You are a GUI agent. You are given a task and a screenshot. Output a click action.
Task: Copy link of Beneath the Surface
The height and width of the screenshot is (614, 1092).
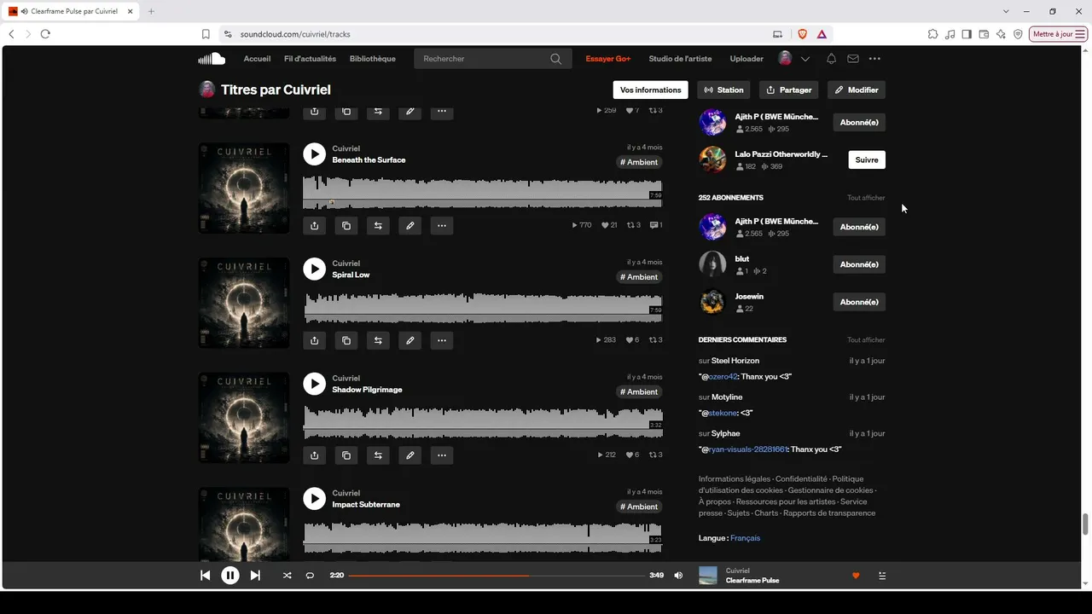pyautogui.click(x=346, y=226)
